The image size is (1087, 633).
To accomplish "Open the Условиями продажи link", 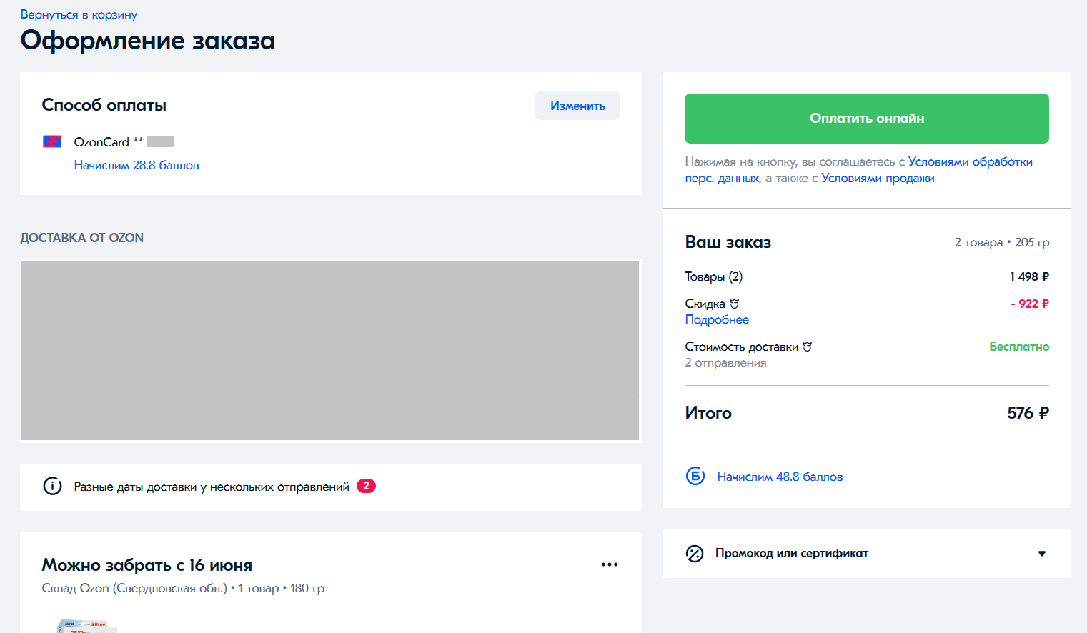I will click(x=878, y=178).
